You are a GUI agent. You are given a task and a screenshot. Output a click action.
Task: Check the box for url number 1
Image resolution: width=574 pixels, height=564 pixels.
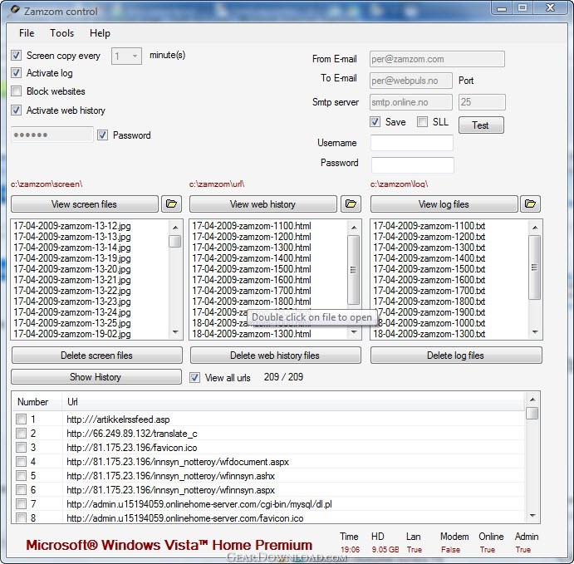pyautogui.click(x=22, y=419)
